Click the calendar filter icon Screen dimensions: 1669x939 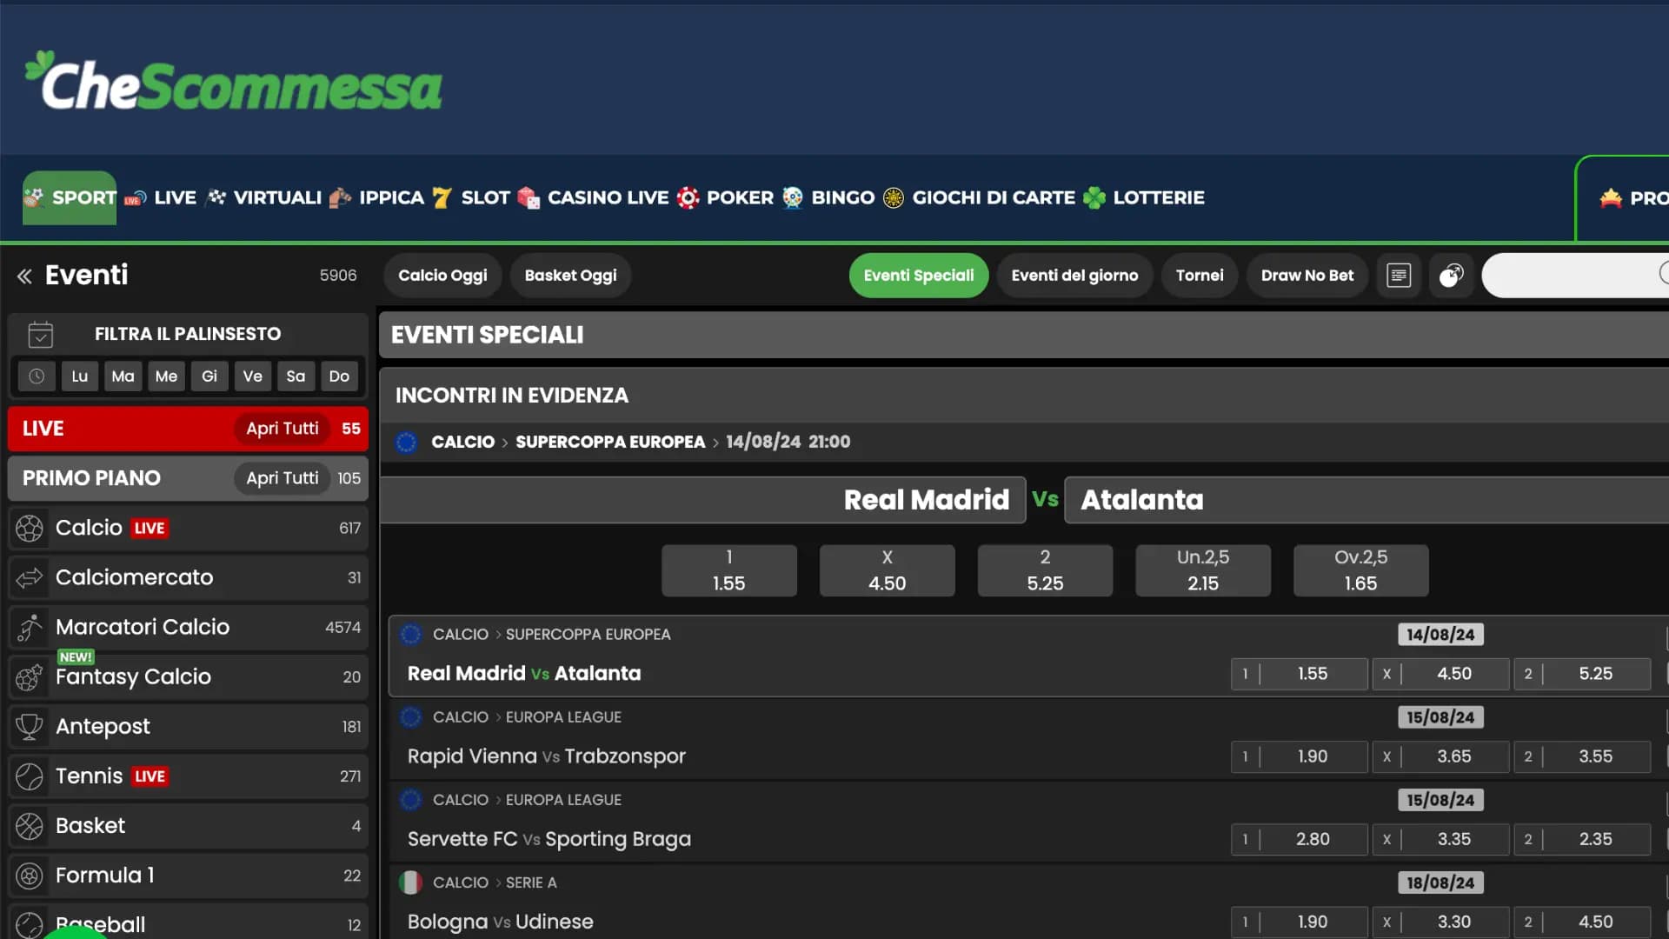click(40, 334)
